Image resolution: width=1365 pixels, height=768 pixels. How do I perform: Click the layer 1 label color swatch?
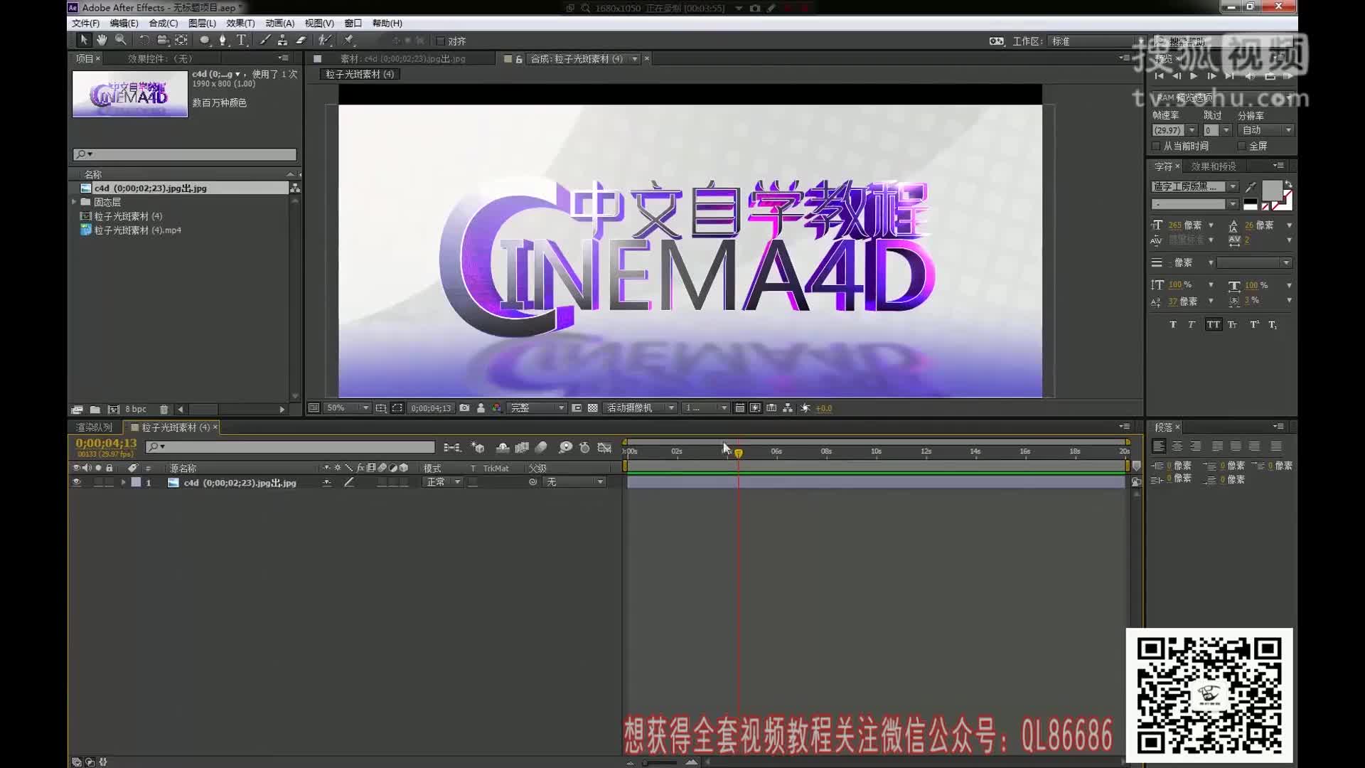click(x=136, y=482)
